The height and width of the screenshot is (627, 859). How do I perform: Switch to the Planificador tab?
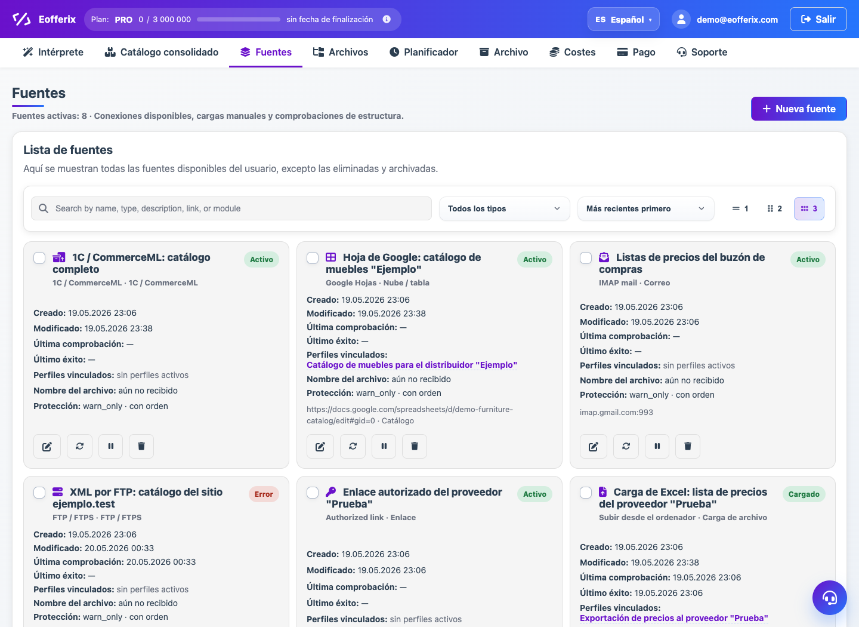coord(424,52)
